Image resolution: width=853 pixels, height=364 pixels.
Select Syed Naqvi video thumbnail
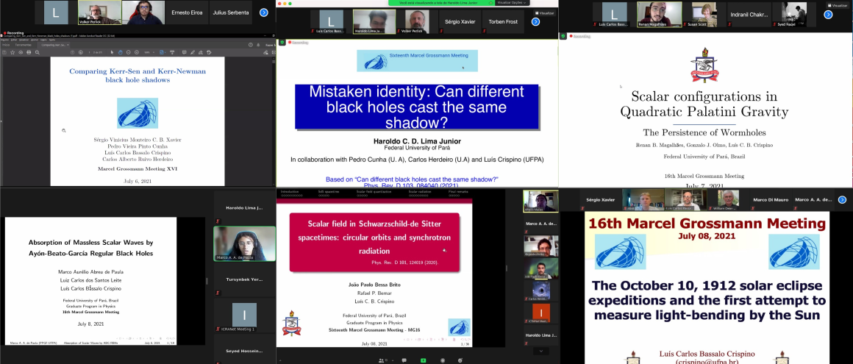pyautogui.click(x=794, y=15)
